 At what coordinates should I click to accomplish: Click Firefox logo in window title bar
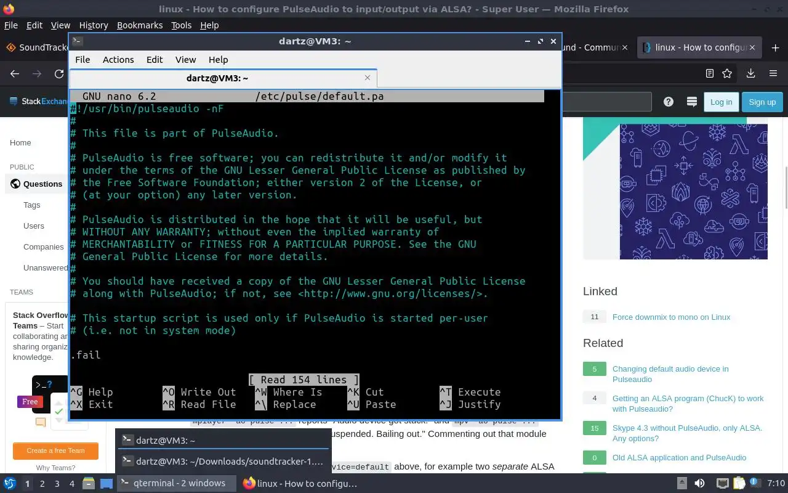pyautogui.click(x=9, y=9)
